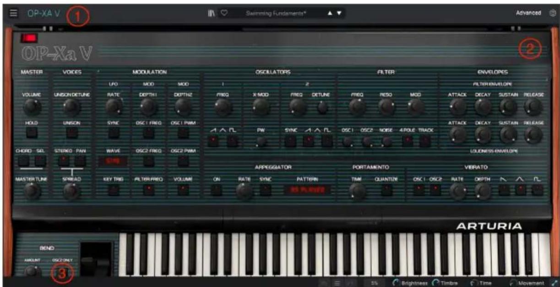The width and height of the screenshot is (560, 287).
Task: Toggle Filter Freq modulation button
Action: click(148, 190)
